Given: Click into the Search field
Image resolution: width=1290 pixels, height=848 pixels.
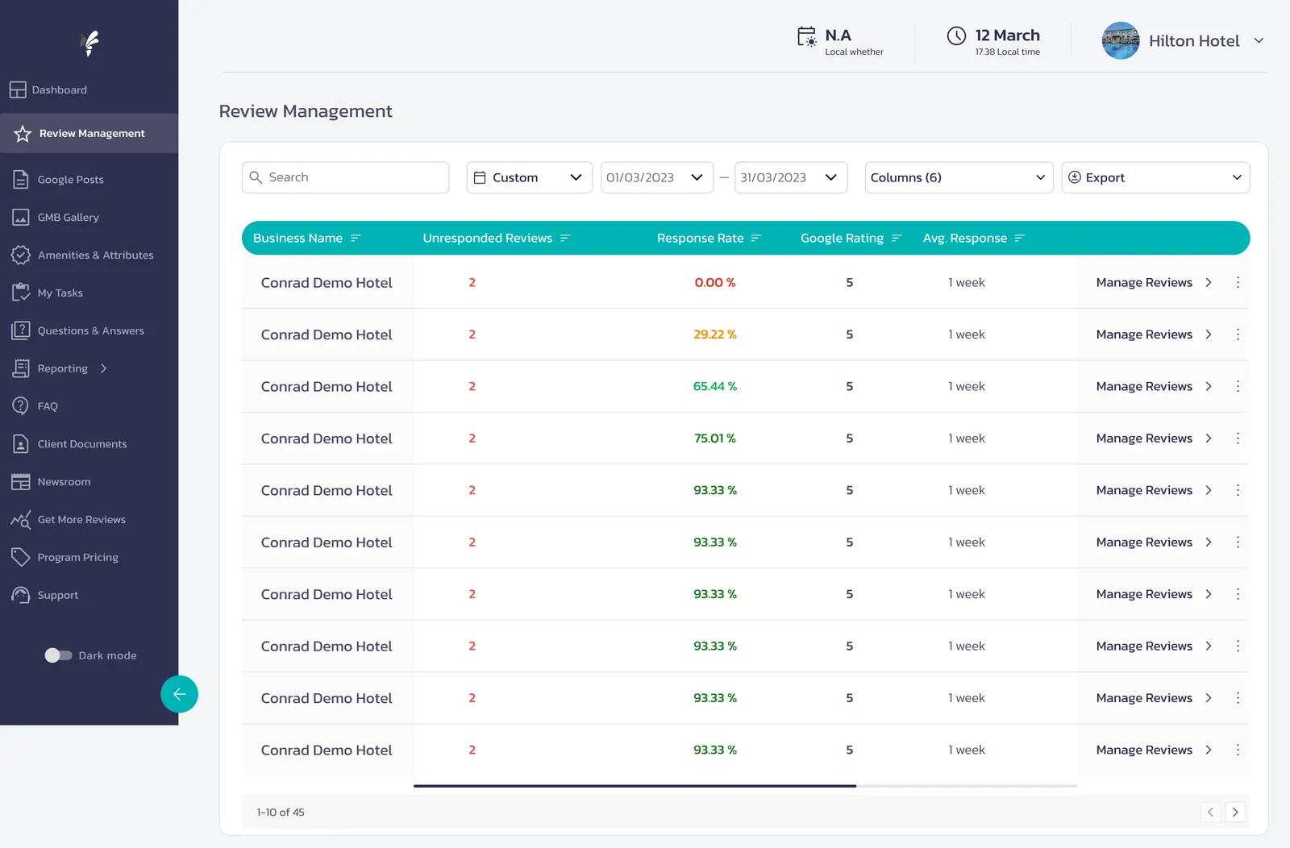Looking at the screenshot, I should (x=345, y=177).
